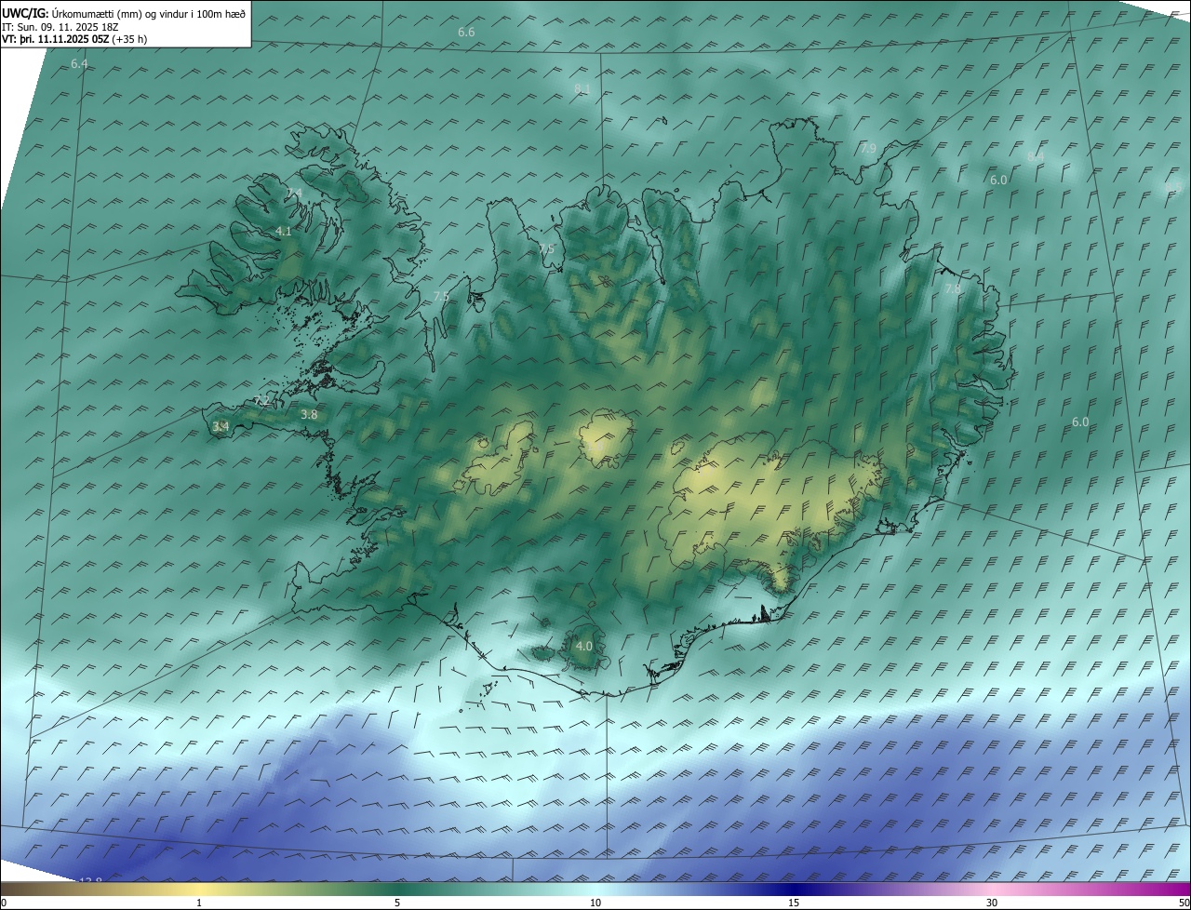Select the 30 tick on the color scale

pyautogui.click(x=992, y=903)
